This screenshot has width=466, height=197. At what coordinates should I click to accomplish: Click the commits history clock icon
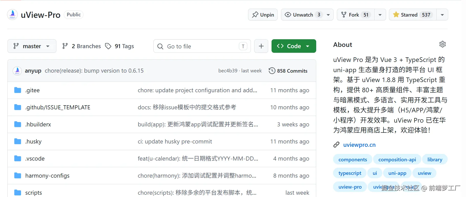(272, 71)
